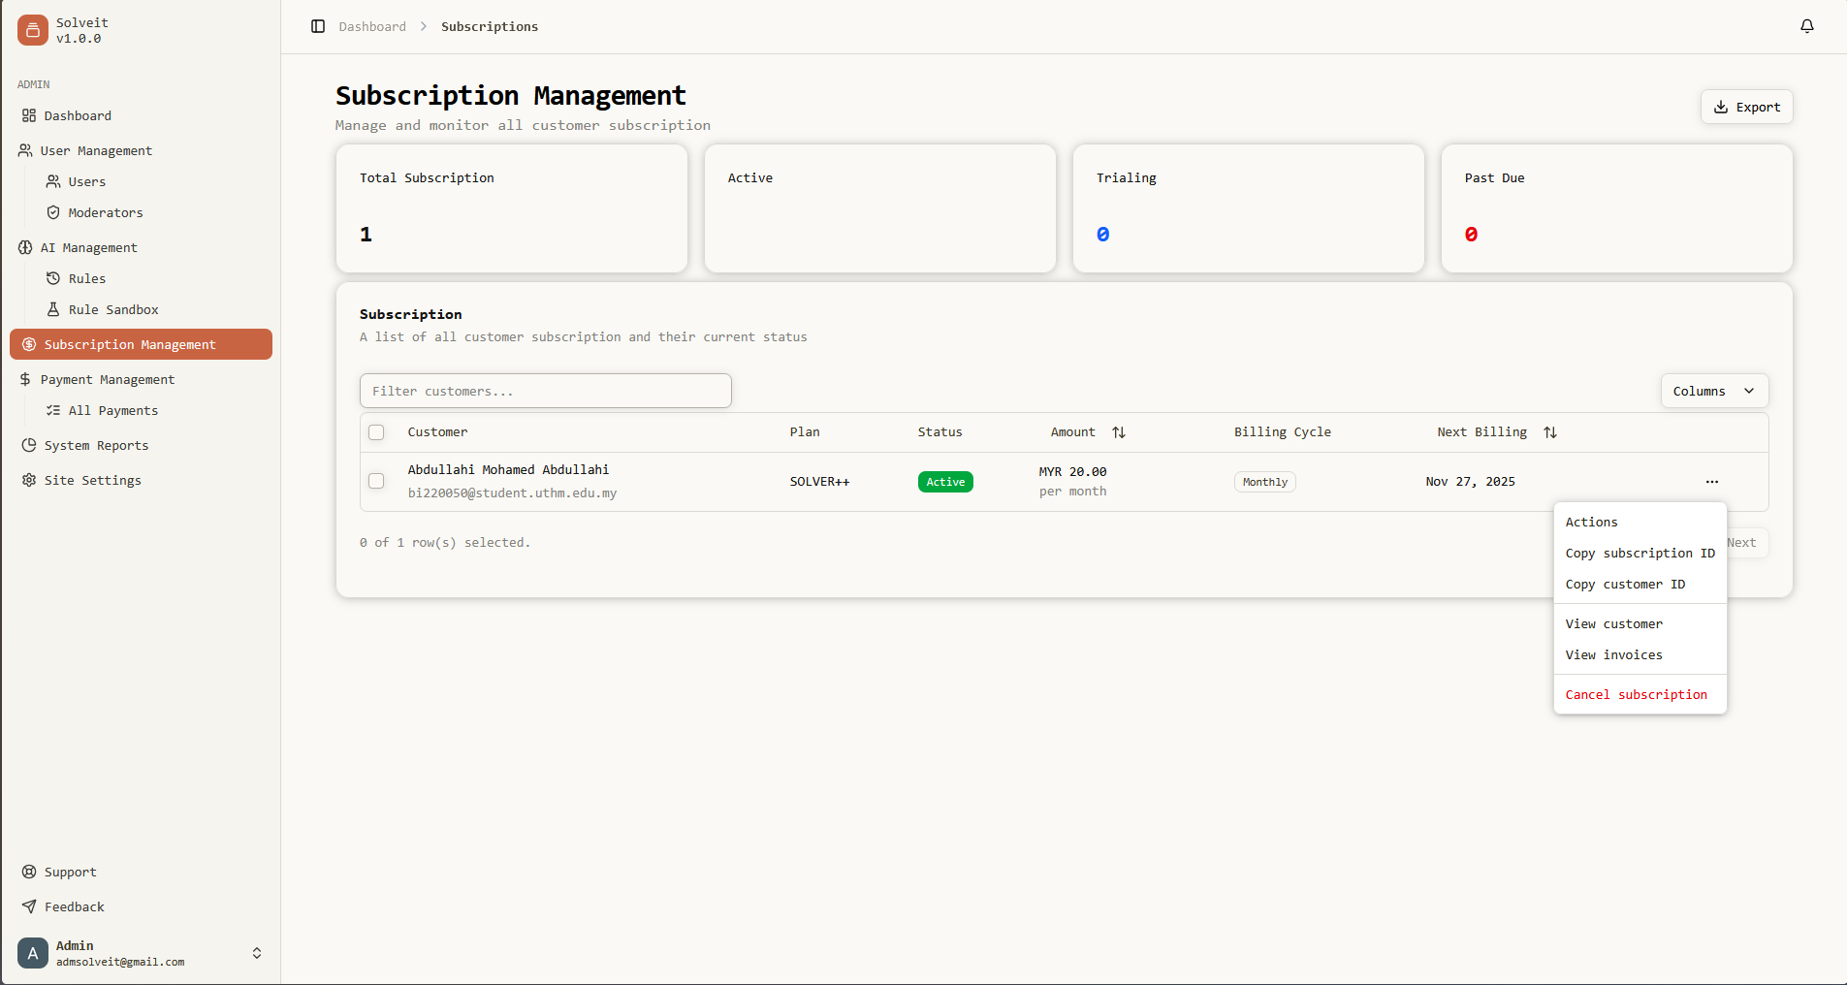Image resolution: width=1847 pixels, height=985 pixels.
Task: Check the select-all customers checkbox
Action: click(376, 432)
